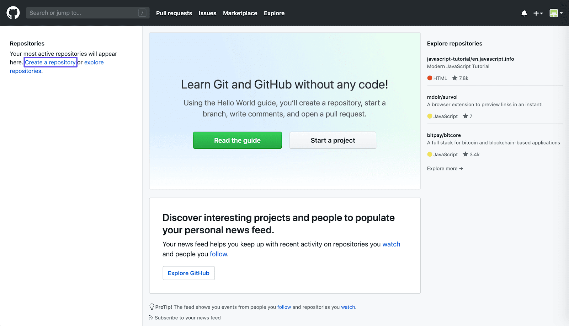The image size is (569, 326).
Task: Click your profile avatar image
Action: pos(554,13)
